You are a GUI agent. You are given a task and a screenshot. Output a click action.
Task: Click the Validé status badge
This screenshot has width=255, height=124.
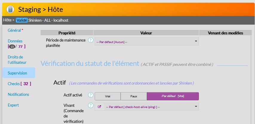pyautogui.click(x=22, y=20)
